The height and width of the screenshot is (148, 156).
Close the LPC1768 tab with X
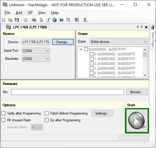(x=146, y=27)
